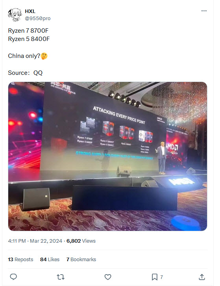
Task: Click the repost arrows icon
Action: (x=61, y=277)
